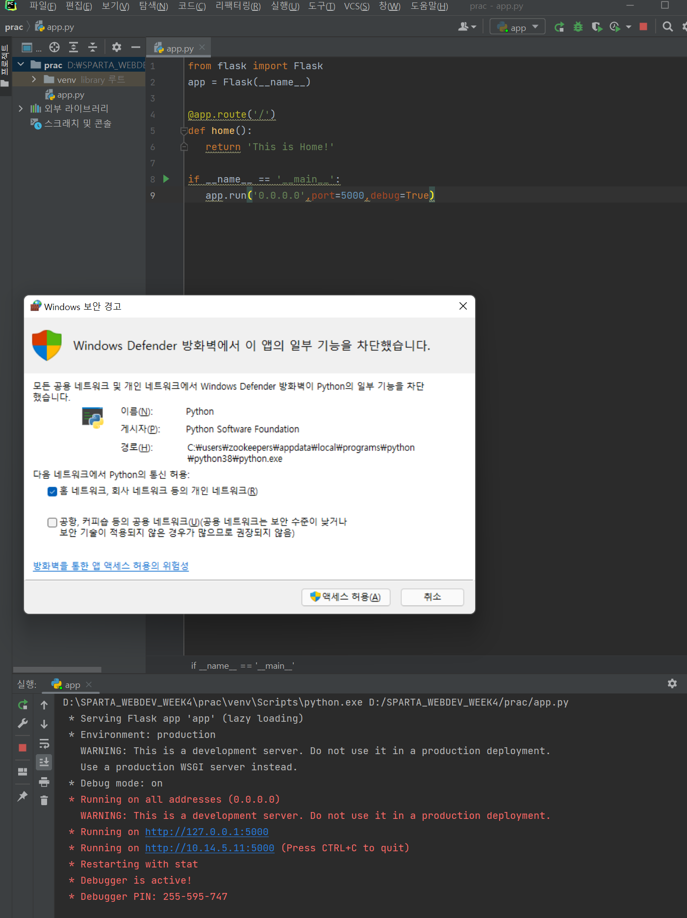Viewport: 687px width, 918px height.
Task: Open the 편집(E) menu
Action: (x=79, y=6)
